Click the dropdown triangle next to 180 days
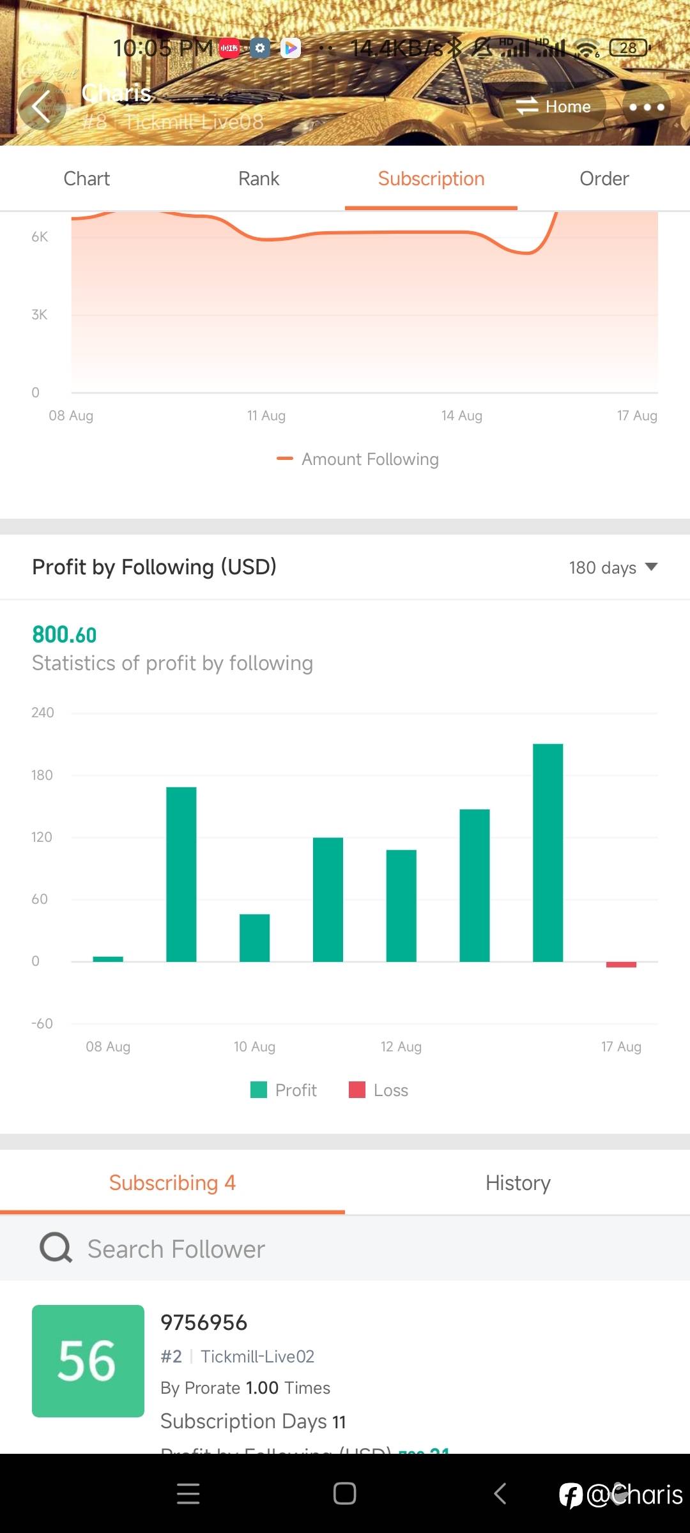Viewport: 690px width, 1533px height. (651, 567)
